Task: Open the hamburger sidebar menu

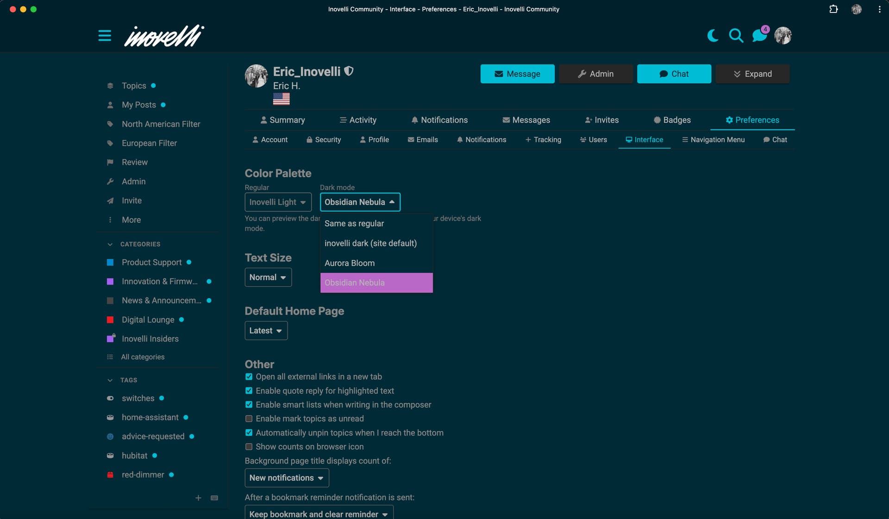Action: [105, 36]
